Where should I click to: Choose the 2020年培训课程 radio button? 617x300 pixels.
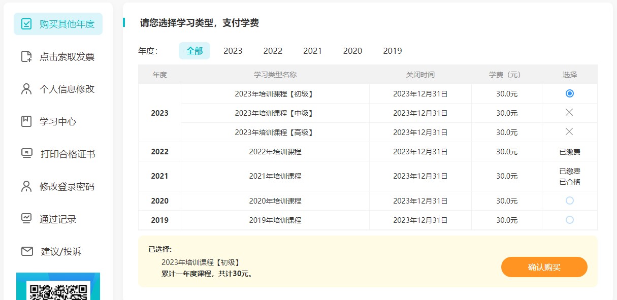point(569,201)
